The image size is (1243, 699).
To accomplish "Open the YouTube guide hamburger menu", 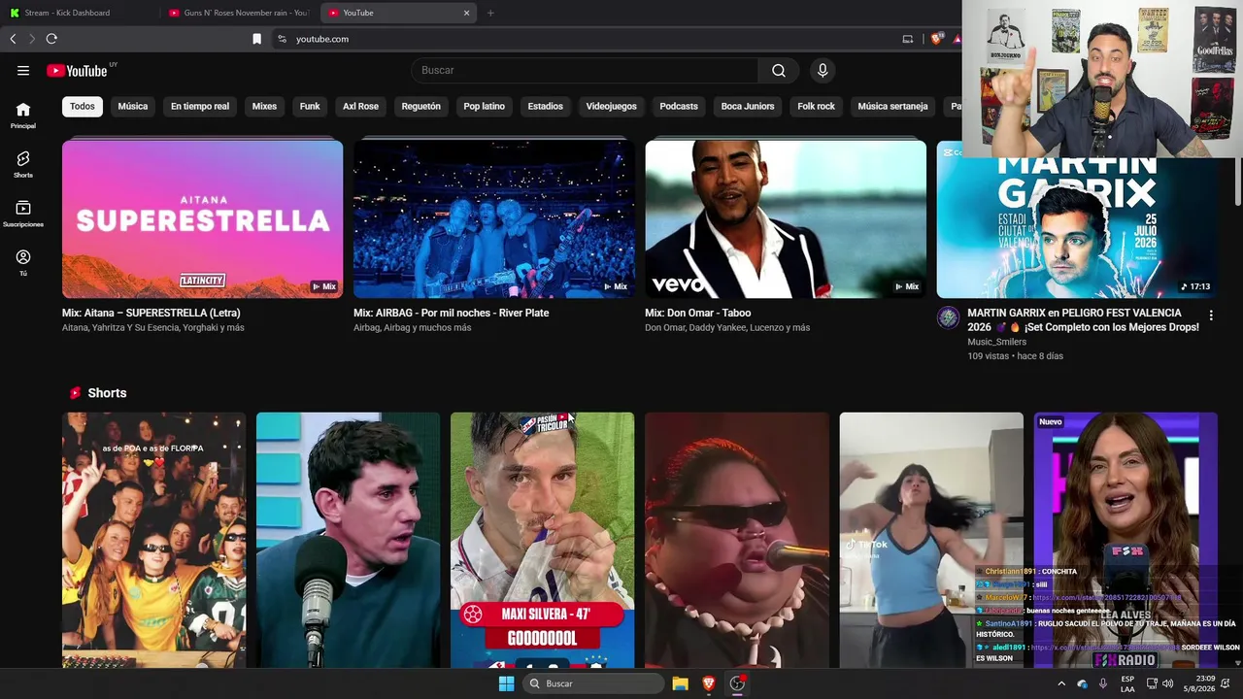I will click(23, 70).
